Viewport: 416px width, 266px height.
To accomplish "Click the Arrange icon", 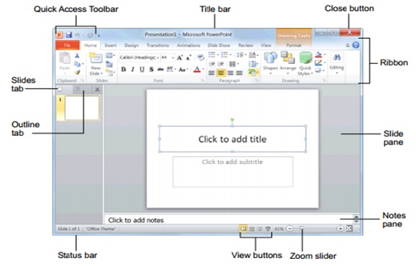I will point(288,58).
